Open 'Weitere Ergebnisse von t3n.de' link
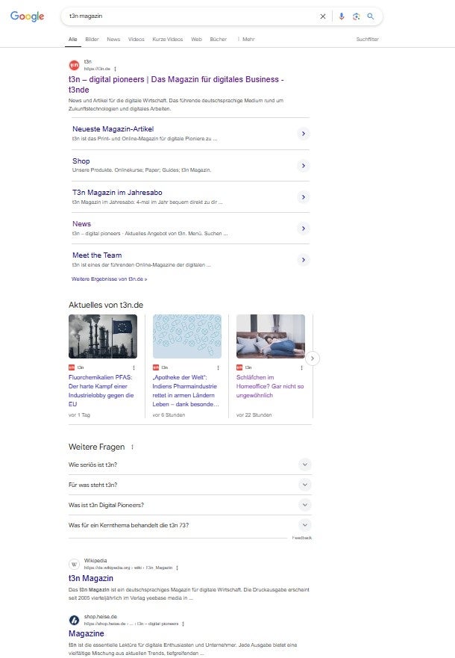 pyautogui.click(x=109, y=279)
